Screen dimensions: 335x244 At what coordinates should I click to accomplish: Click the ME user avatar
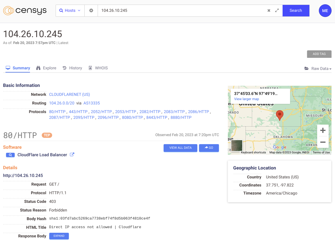coord(325,11)
